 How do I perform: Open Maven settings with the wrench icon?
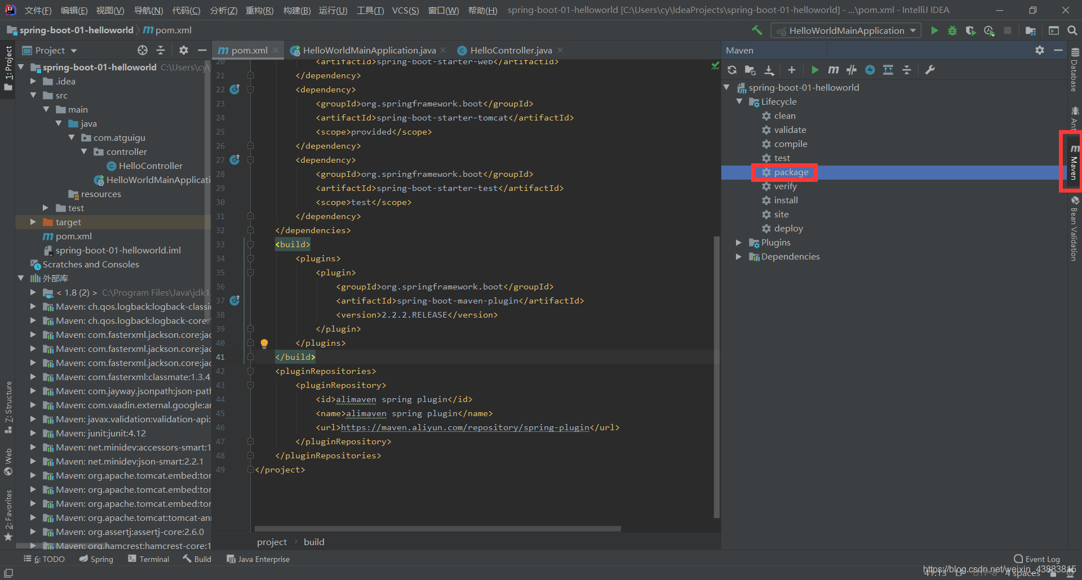pyautogui.click(x=930, y=70)
